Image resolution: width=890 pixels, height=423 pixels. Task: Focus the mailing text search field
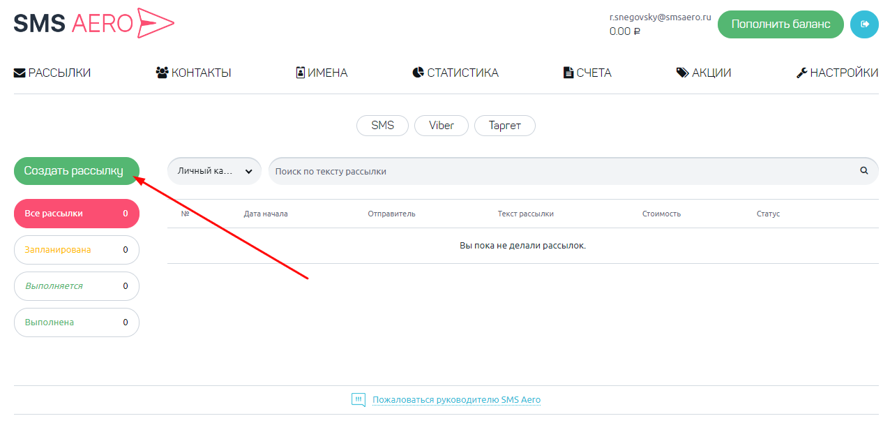pos(558,171)
